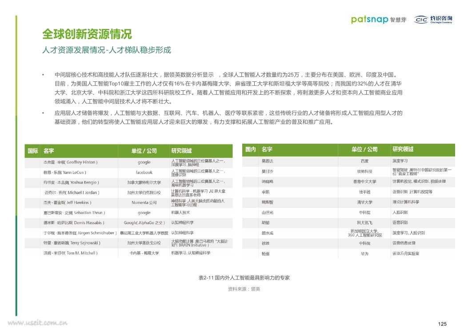
Task: Click 单位 / 公司 header in 国际 table
Action: coord(144,151)
